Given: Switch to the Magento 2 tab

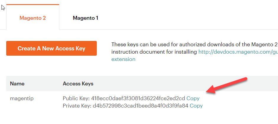Looking at the screenshot, I should point(32,18).
